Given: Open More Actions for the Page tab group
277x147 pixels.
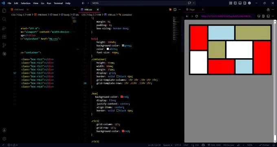Looking at the screenshot, I should pos(273,9).
